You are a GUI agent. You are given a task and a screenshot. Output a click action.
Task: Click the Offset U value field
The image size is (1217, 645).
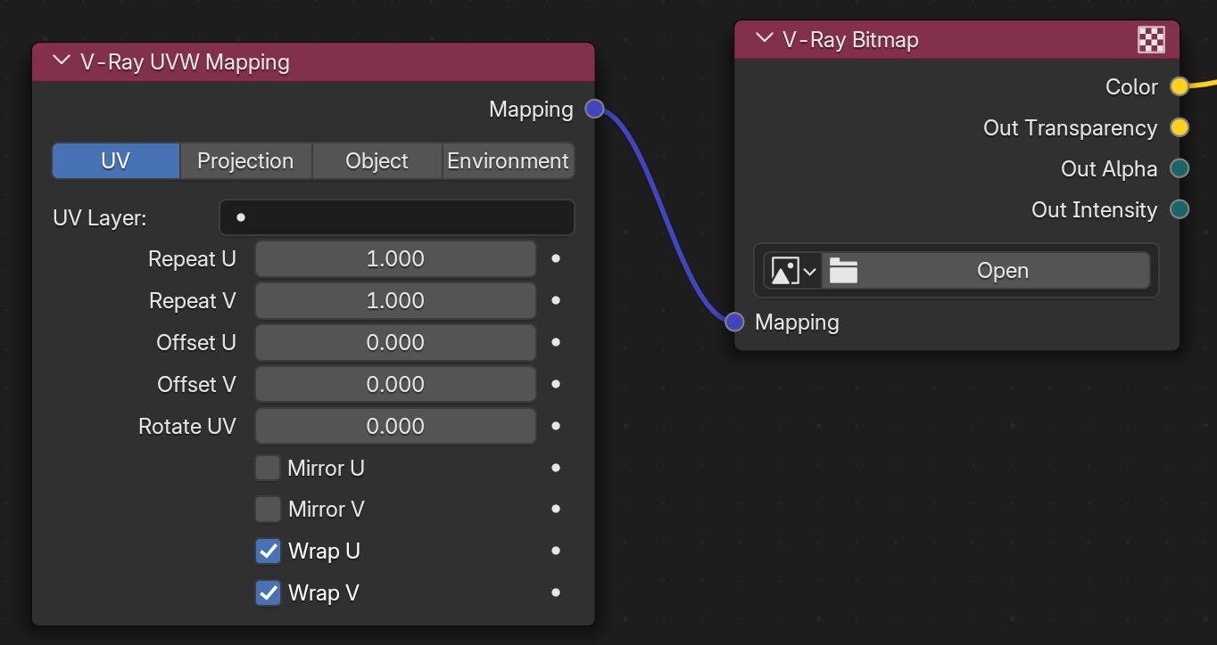395,343
